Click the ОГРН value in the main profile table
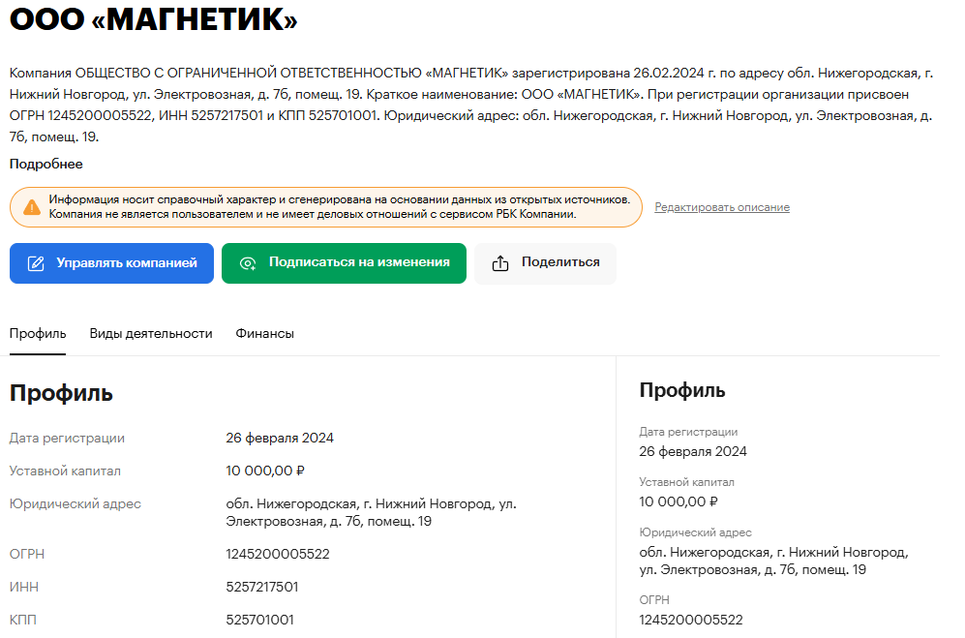 point(278,554)
